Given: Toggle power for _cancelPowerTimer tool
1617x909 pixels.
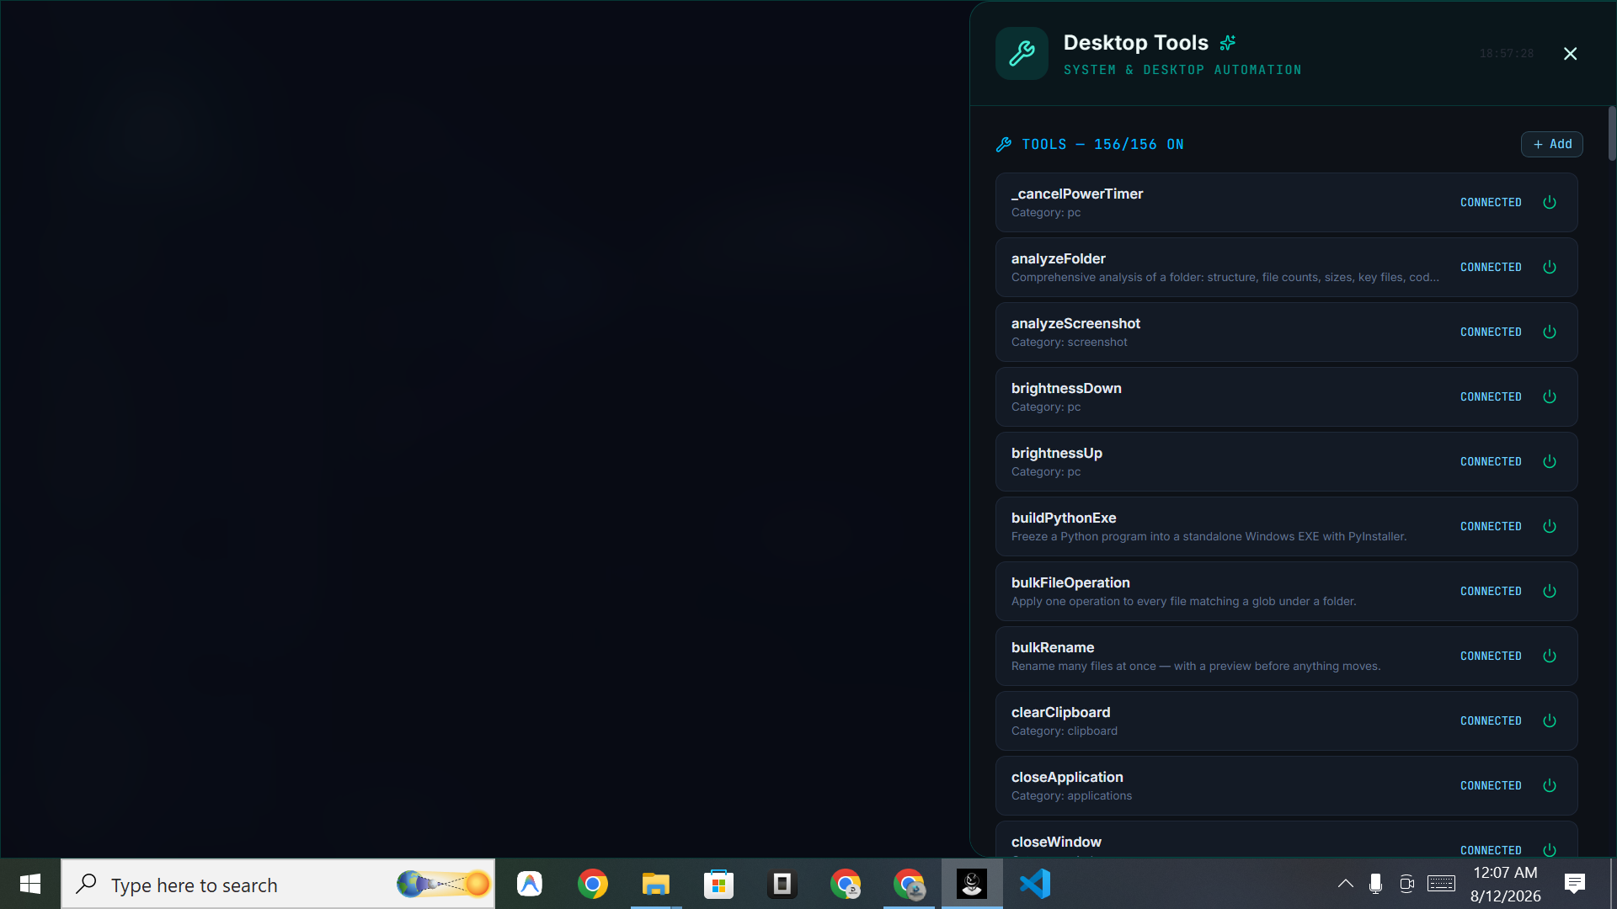Looking at the screenshot, I should pyautogui.click(x=1549, y=203).
